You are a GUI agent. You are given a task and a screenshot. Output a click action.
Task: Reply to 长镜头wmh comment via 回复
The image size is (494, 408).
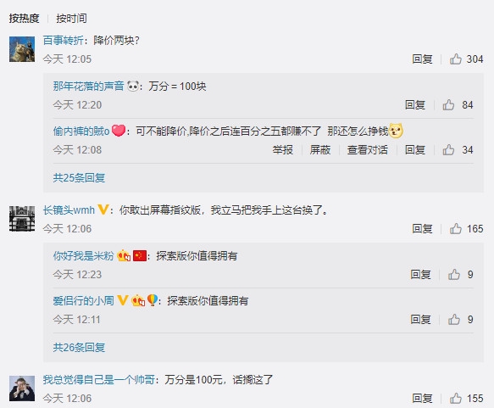[422, 228]
